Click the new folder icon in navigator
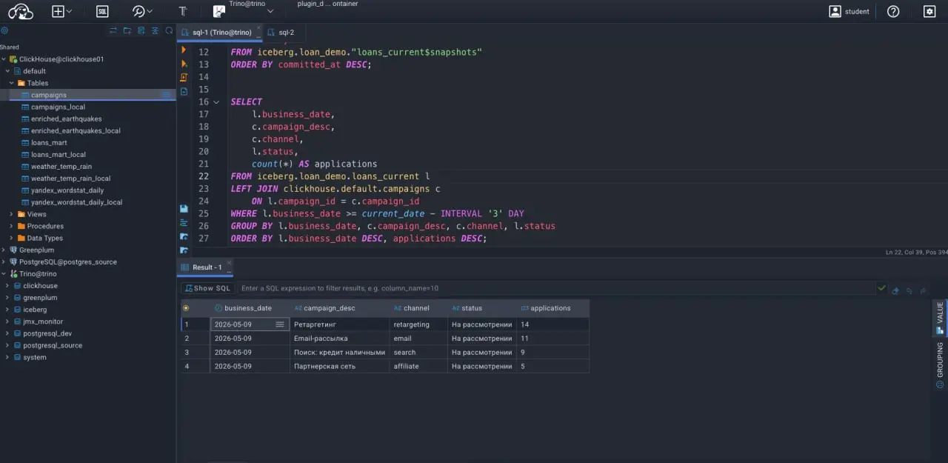 pos(127,31)
